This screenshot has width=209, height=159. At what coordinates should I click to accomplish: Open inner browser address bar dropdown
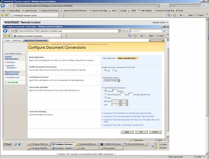click(119, 31)
